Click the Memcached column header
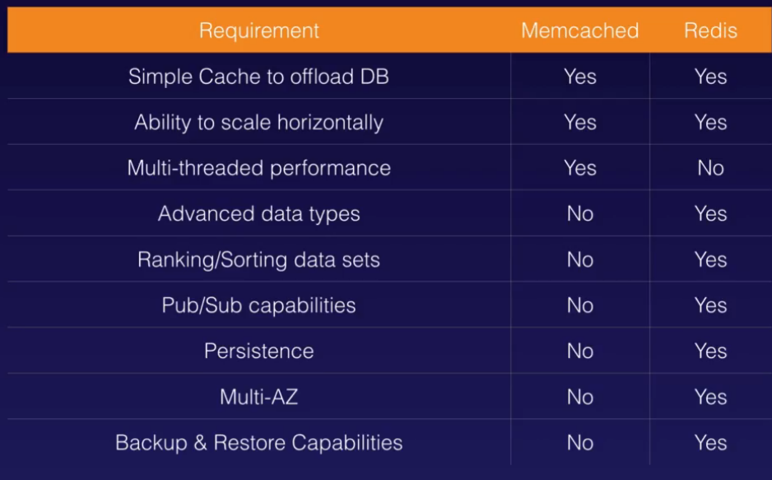Image resolution: width=772 pixels, height=480 pixels. (x=579, y=31)
